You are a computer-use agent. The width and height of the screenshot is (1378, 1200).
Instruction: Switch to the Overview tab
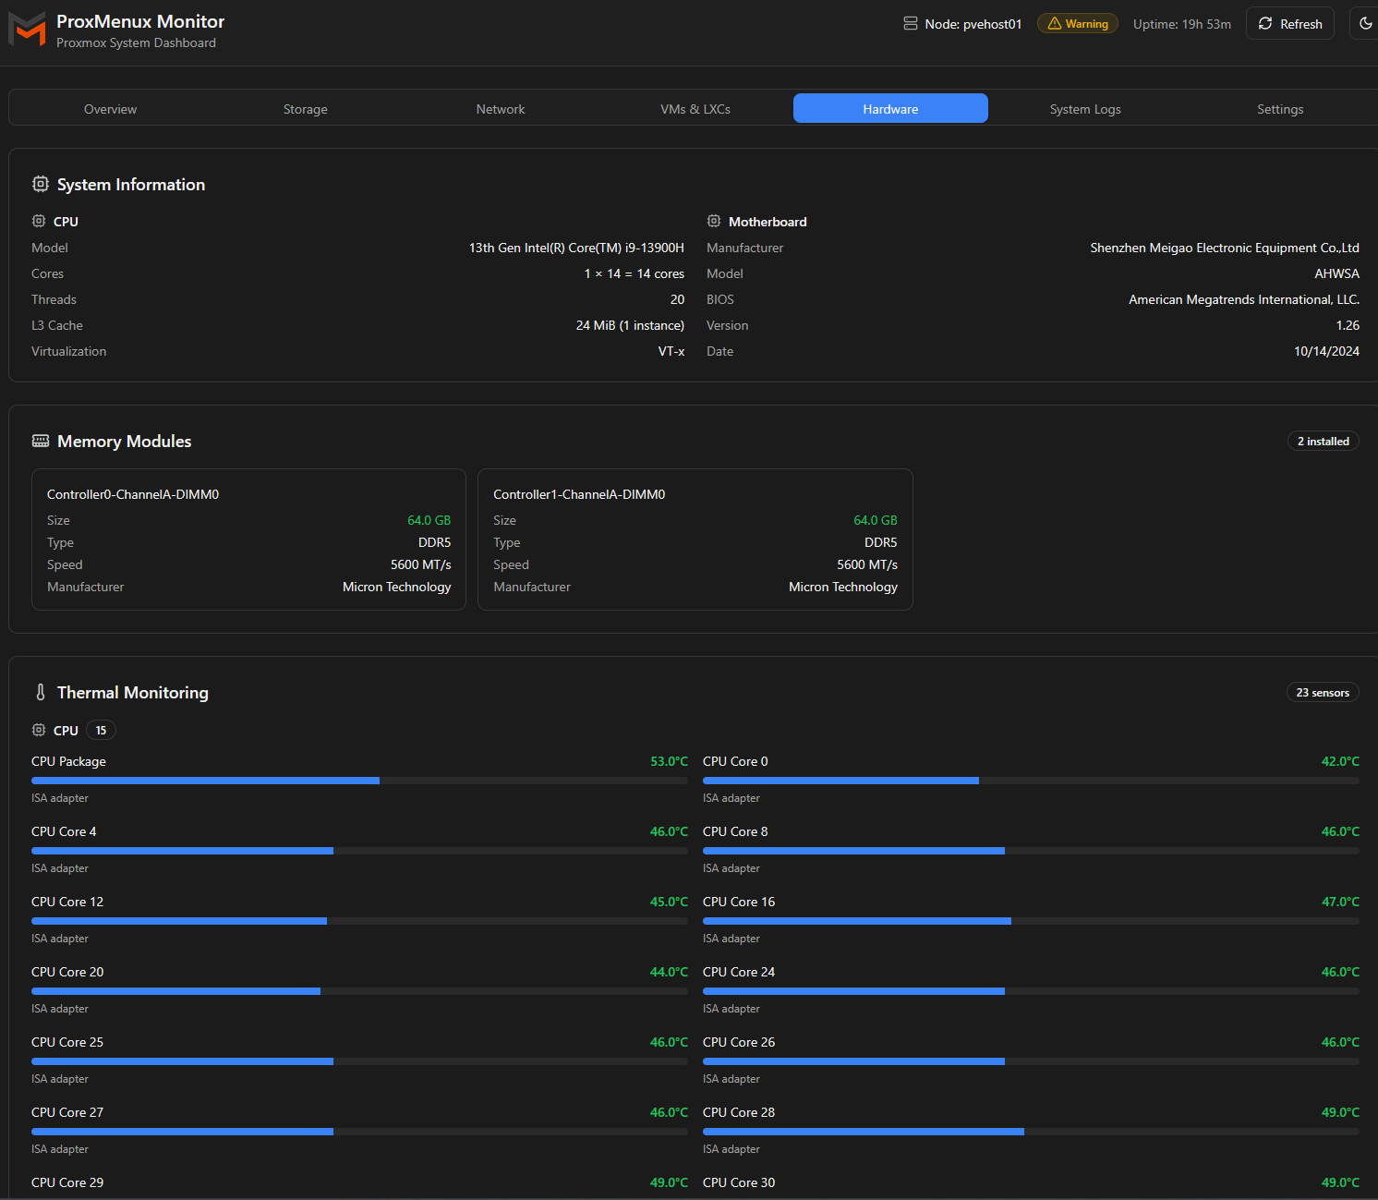[110, 109]
